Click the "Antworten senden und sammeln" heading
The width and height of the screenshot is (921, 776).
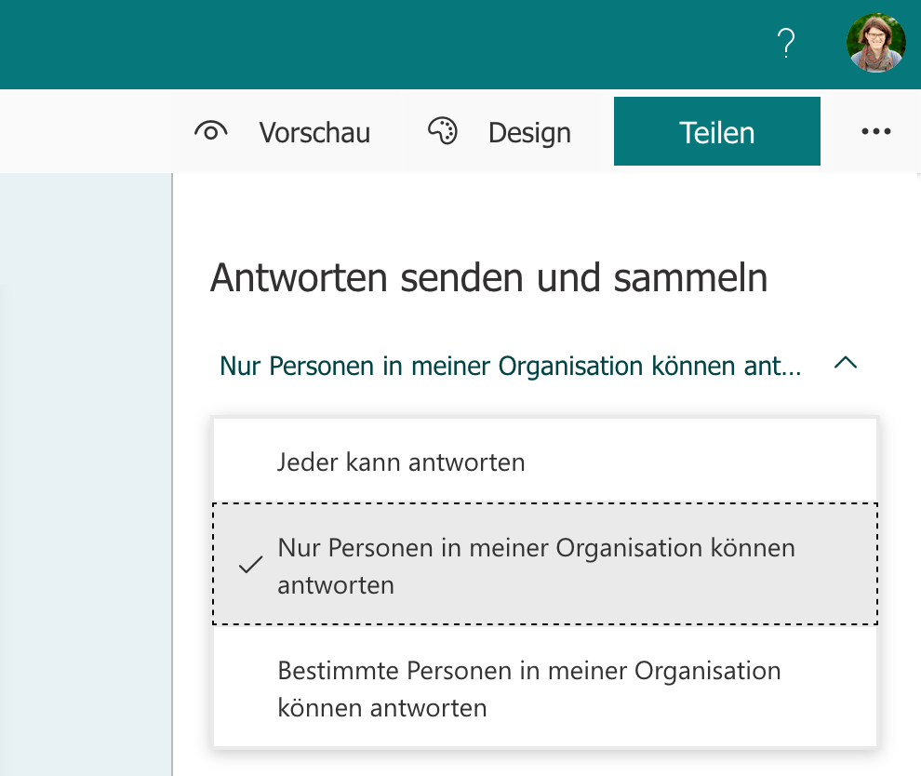pos(488,278)
